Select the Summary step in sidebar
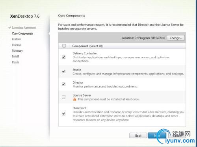This screenshot has width=197, height=147. click(x=17, y=50)
